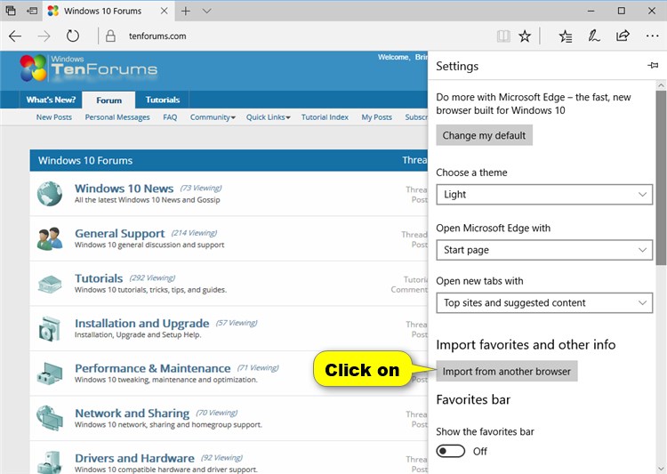Screen dimensions: 667x474
Task: Click the Forward navigation arrow
Action: click(x=44, y=36)
